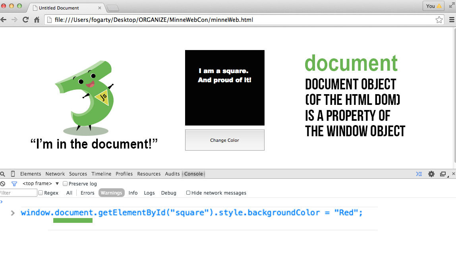Toggle the console filter funnel
The image size is (456, 257).
pos(14,184)
